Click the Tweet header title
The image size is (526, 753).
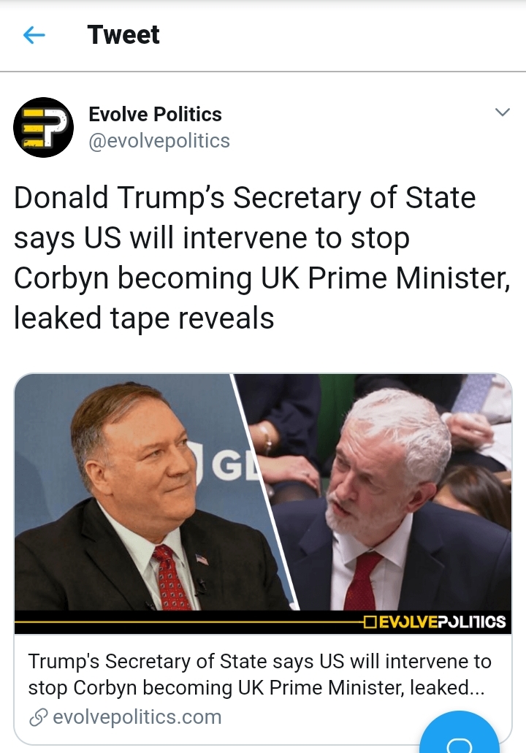[x=123, y=34]
